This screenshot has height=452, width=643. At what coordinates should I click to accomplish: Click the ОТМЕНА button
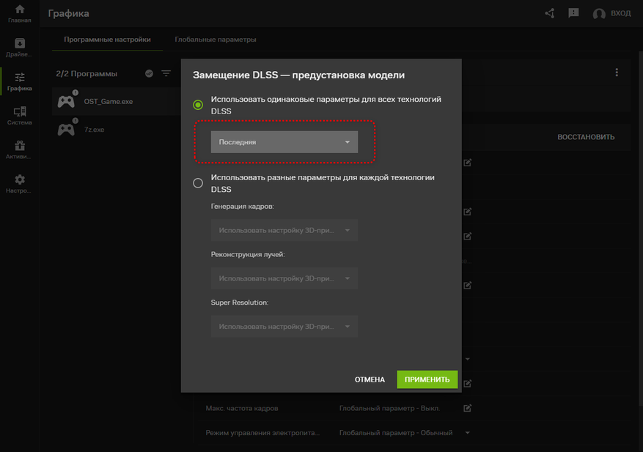coord(370,379)
